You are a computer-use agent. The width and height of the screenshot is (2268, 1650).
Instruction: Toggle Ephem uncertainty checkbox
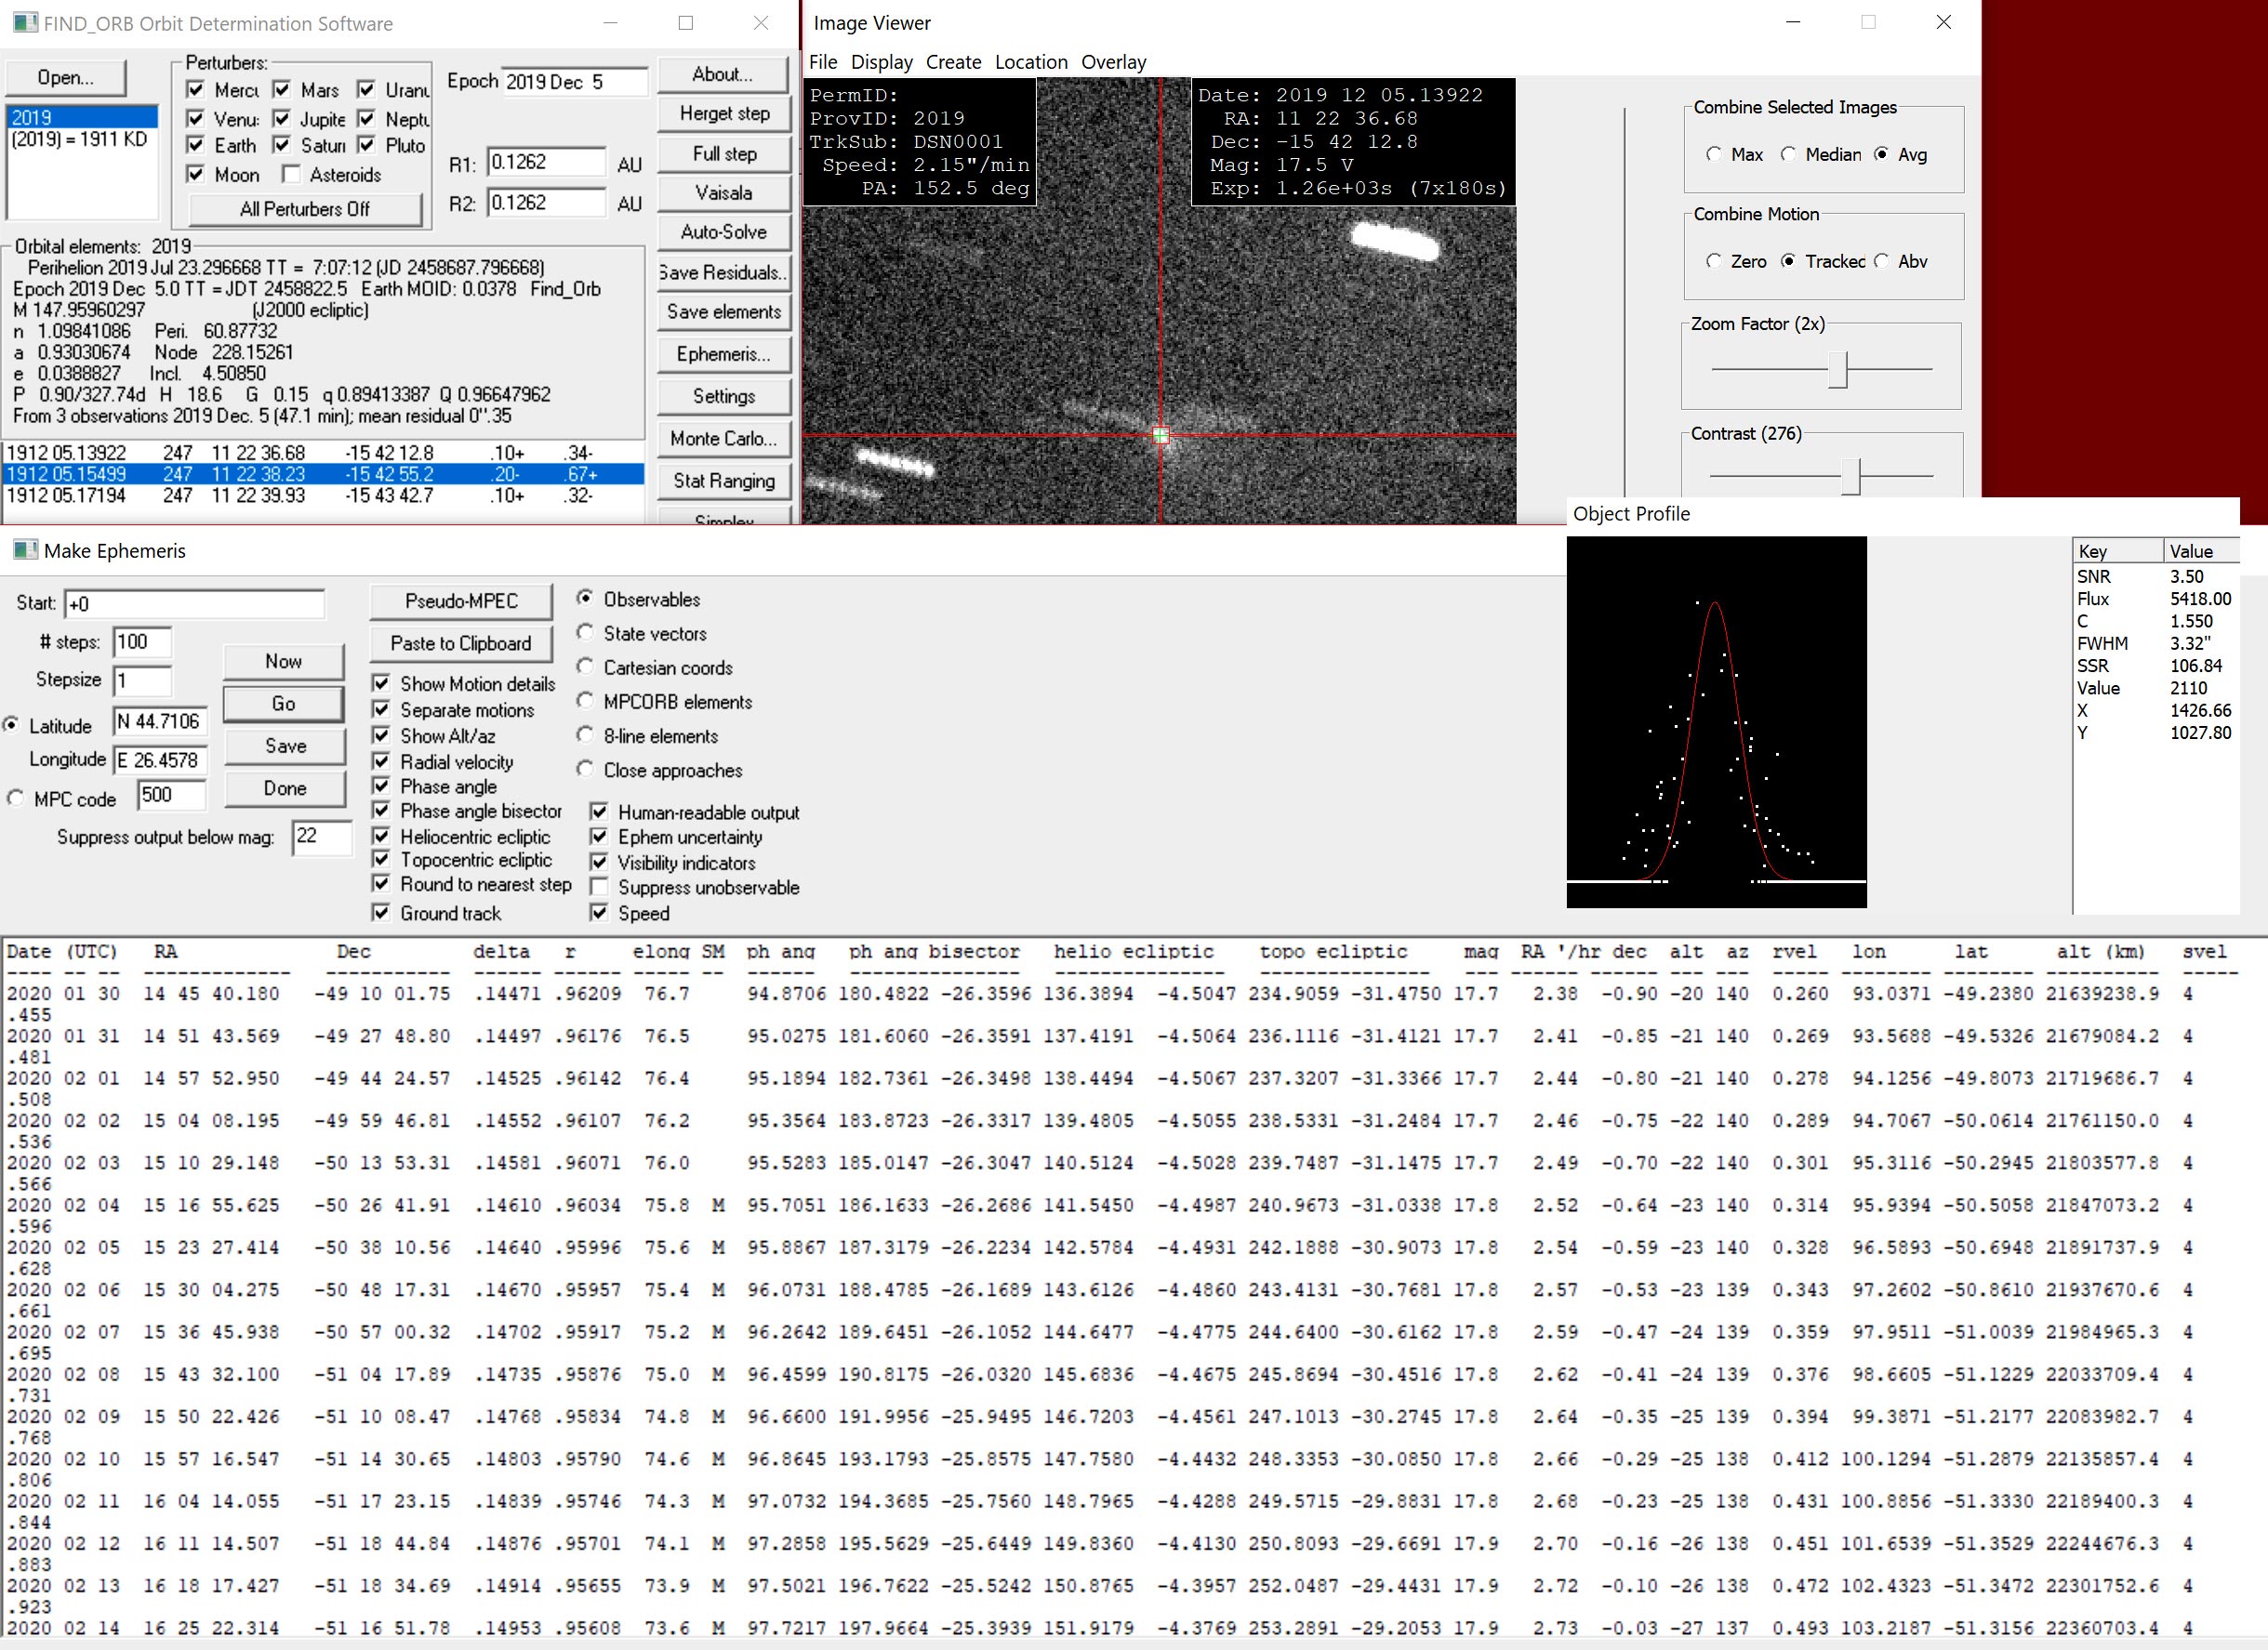[x=599, y=837]
